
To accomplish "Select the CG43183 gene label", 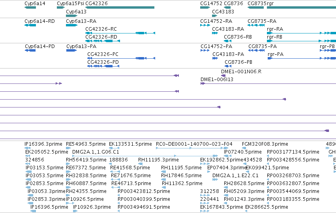I will coord(223,11).
